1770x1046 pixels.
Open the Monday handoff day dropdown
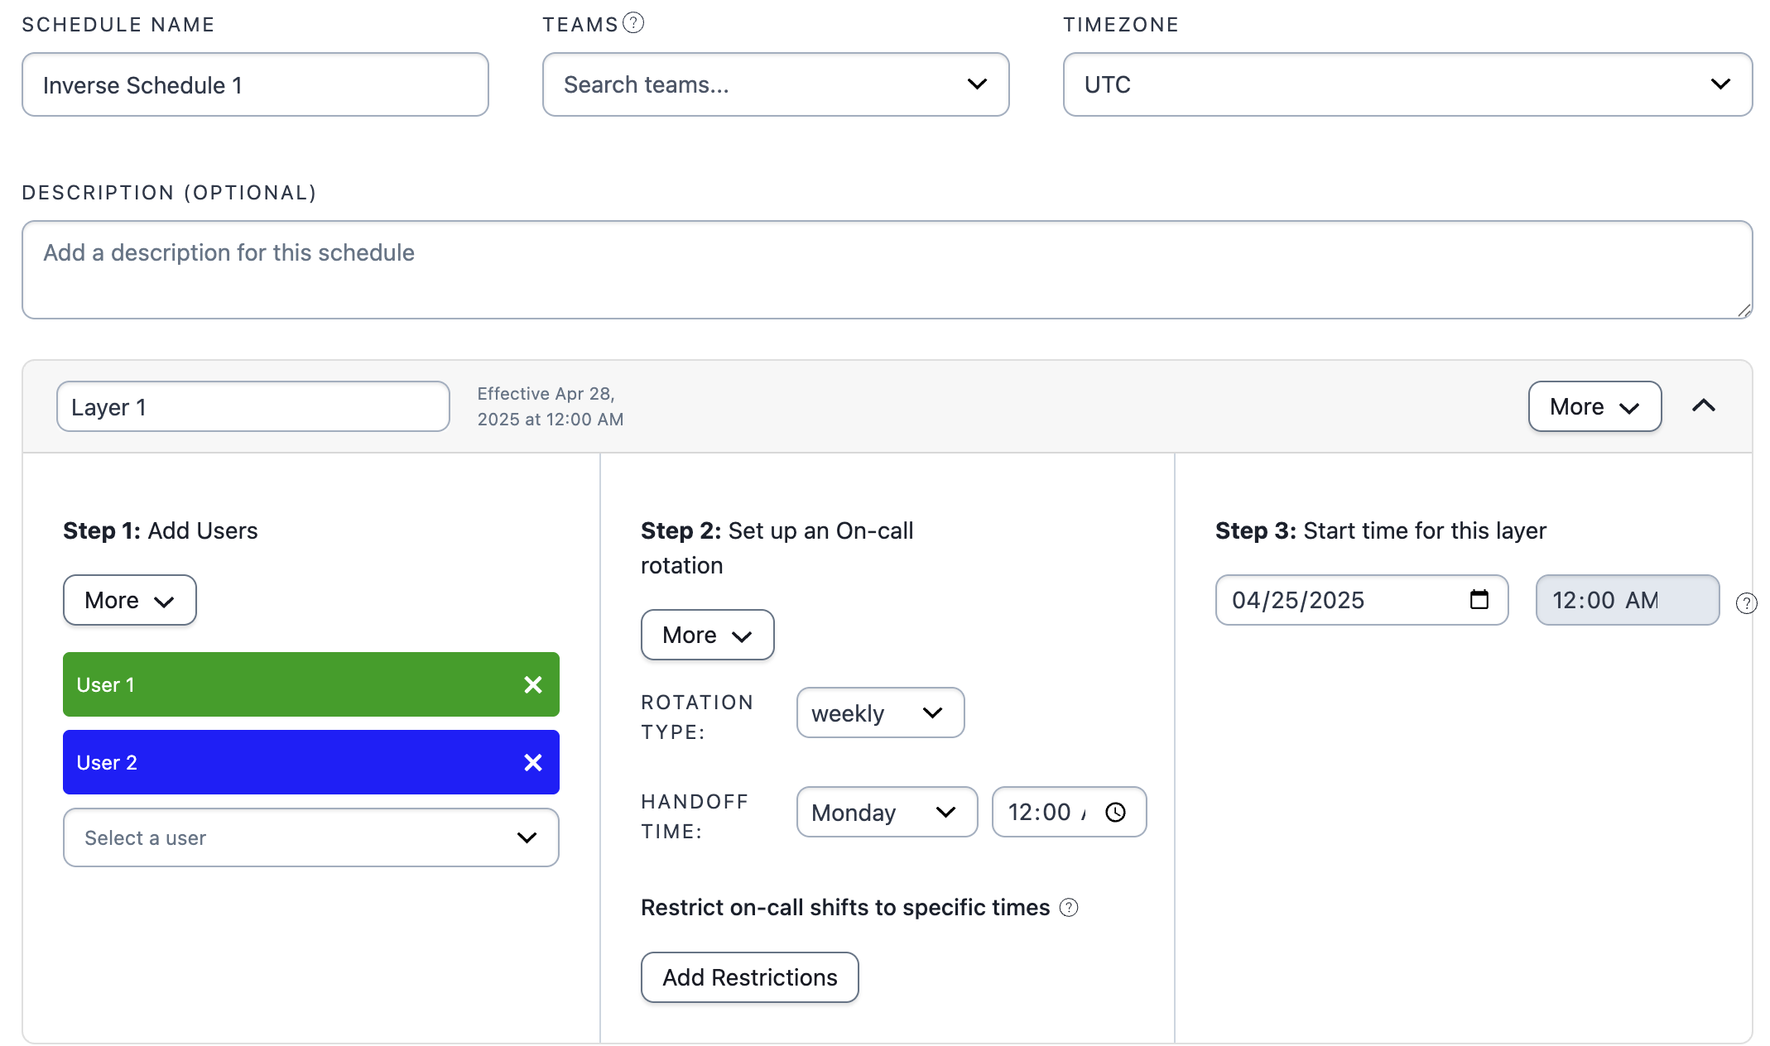[886, 812]
